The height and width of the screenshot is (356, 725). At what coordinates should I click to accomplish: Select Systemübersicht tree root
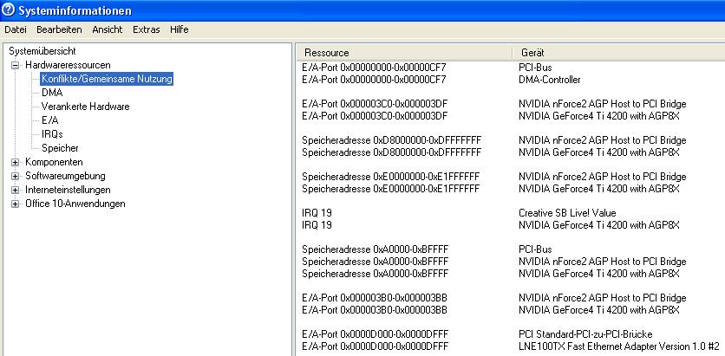[x=42, y=51]
